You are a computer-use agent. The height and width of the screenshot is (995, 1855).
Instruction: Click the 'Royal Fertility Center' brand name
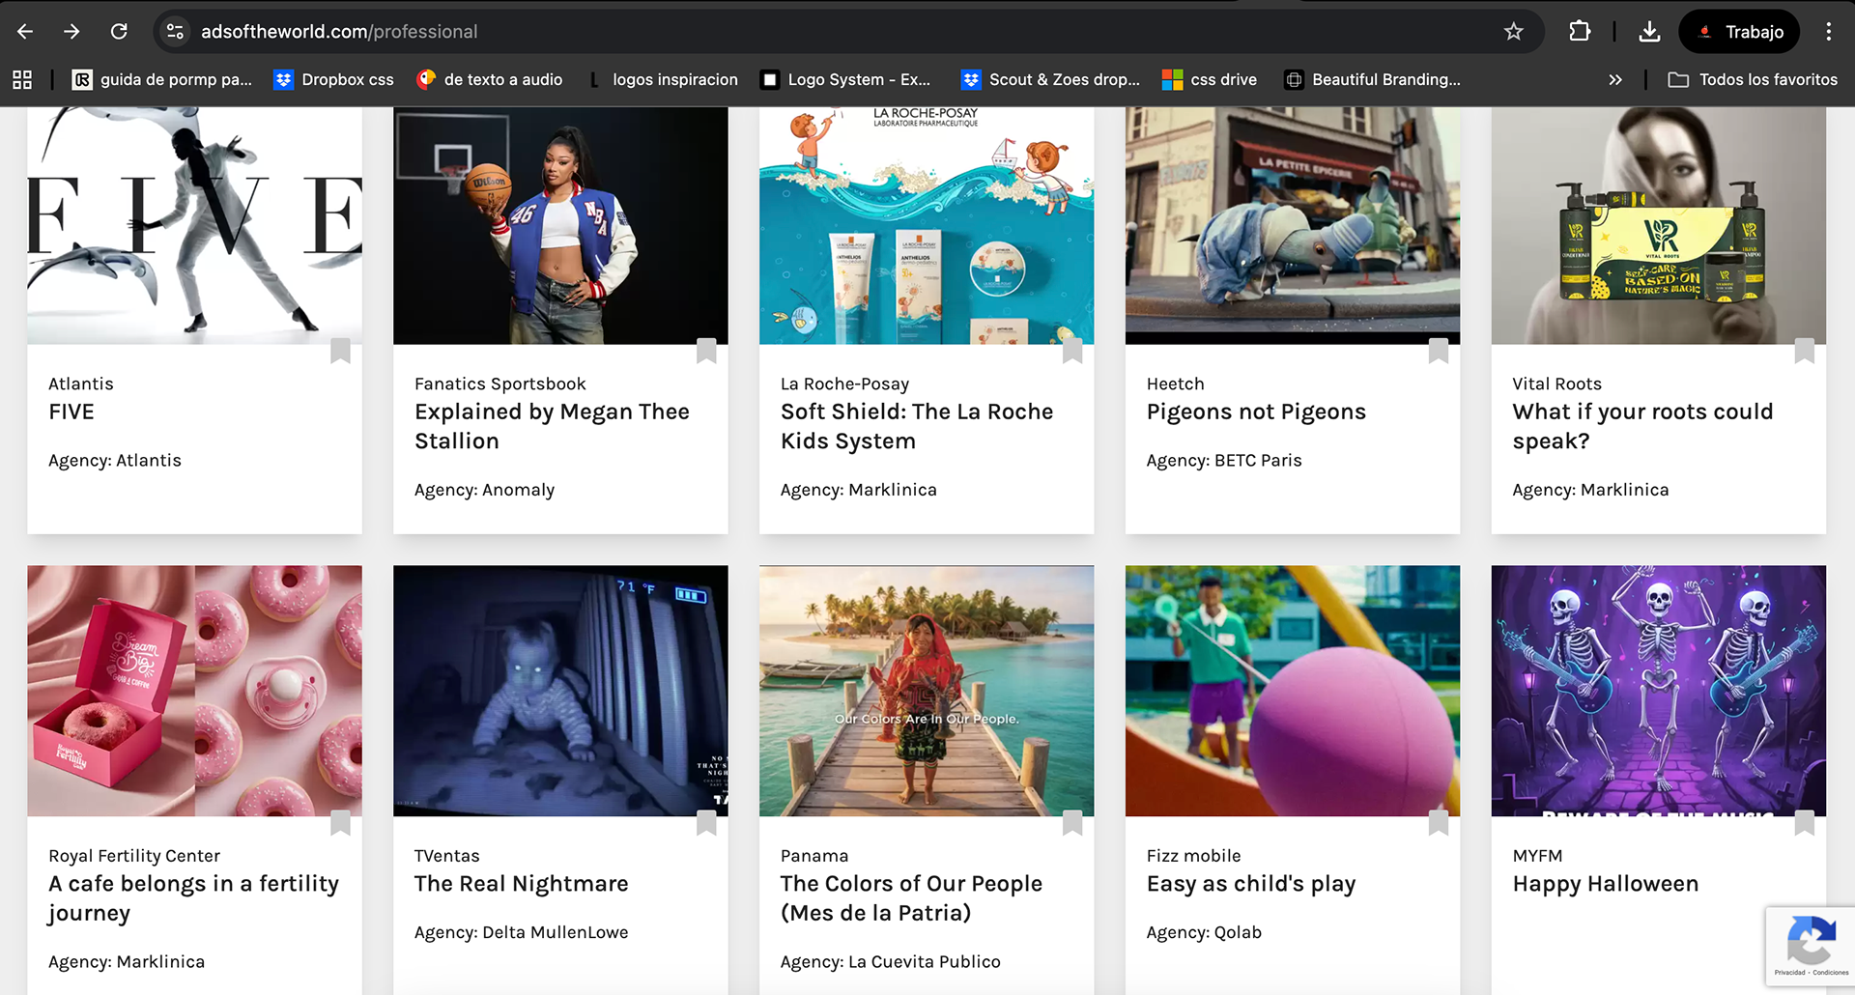click(x=134, y=856)
